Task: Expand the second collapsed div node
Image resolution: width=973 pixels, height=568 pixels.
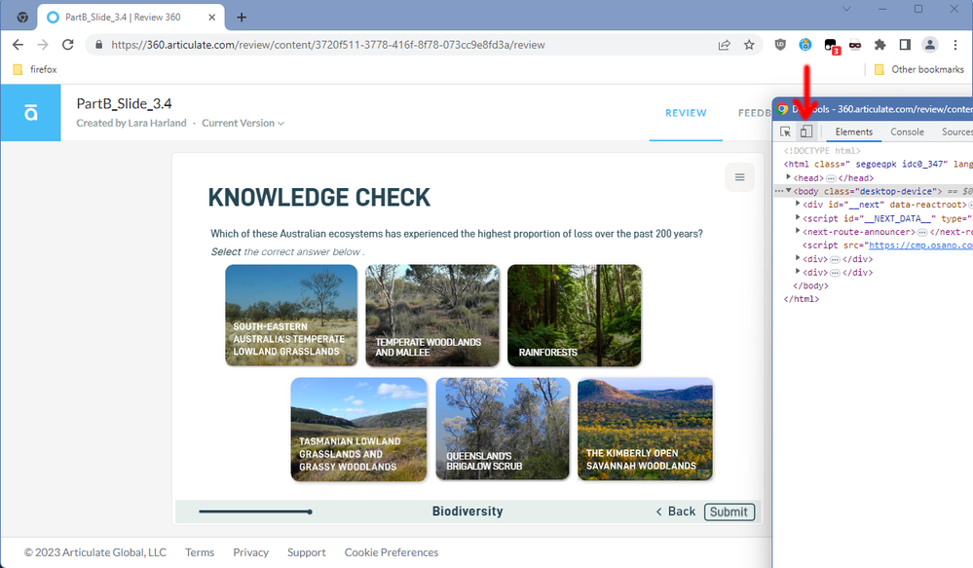Action: [x=798, y=272]
